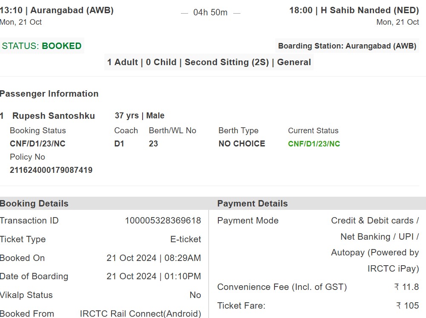Click the Convenience Fee ₹ 11.8 amount

click(407, 287)
